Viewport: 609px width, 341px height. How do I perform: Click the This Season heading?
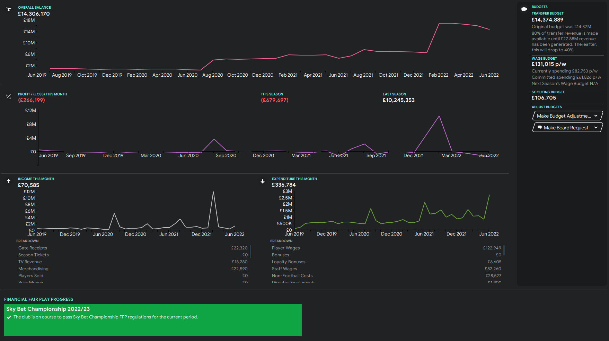[x=272, y=94]
